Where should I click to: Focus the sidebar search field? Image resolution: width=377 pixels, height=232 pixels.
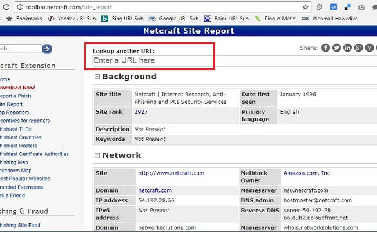(21, 49)
